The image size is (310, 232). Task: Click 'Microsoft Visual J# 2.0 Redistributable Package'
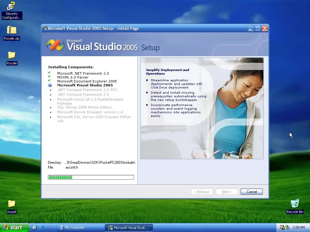(90, 101)
